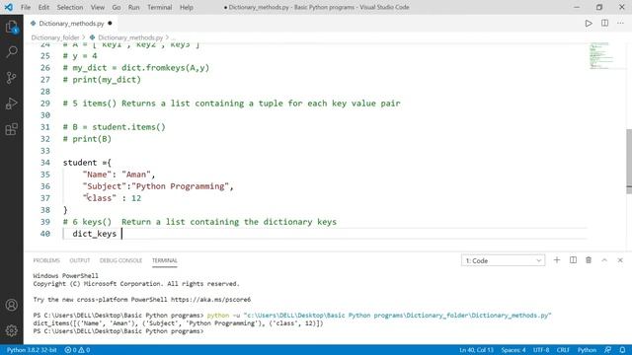
Task: Click Dictionary_methods.py in the breadcrumb
Action: (x=130, y=37)
